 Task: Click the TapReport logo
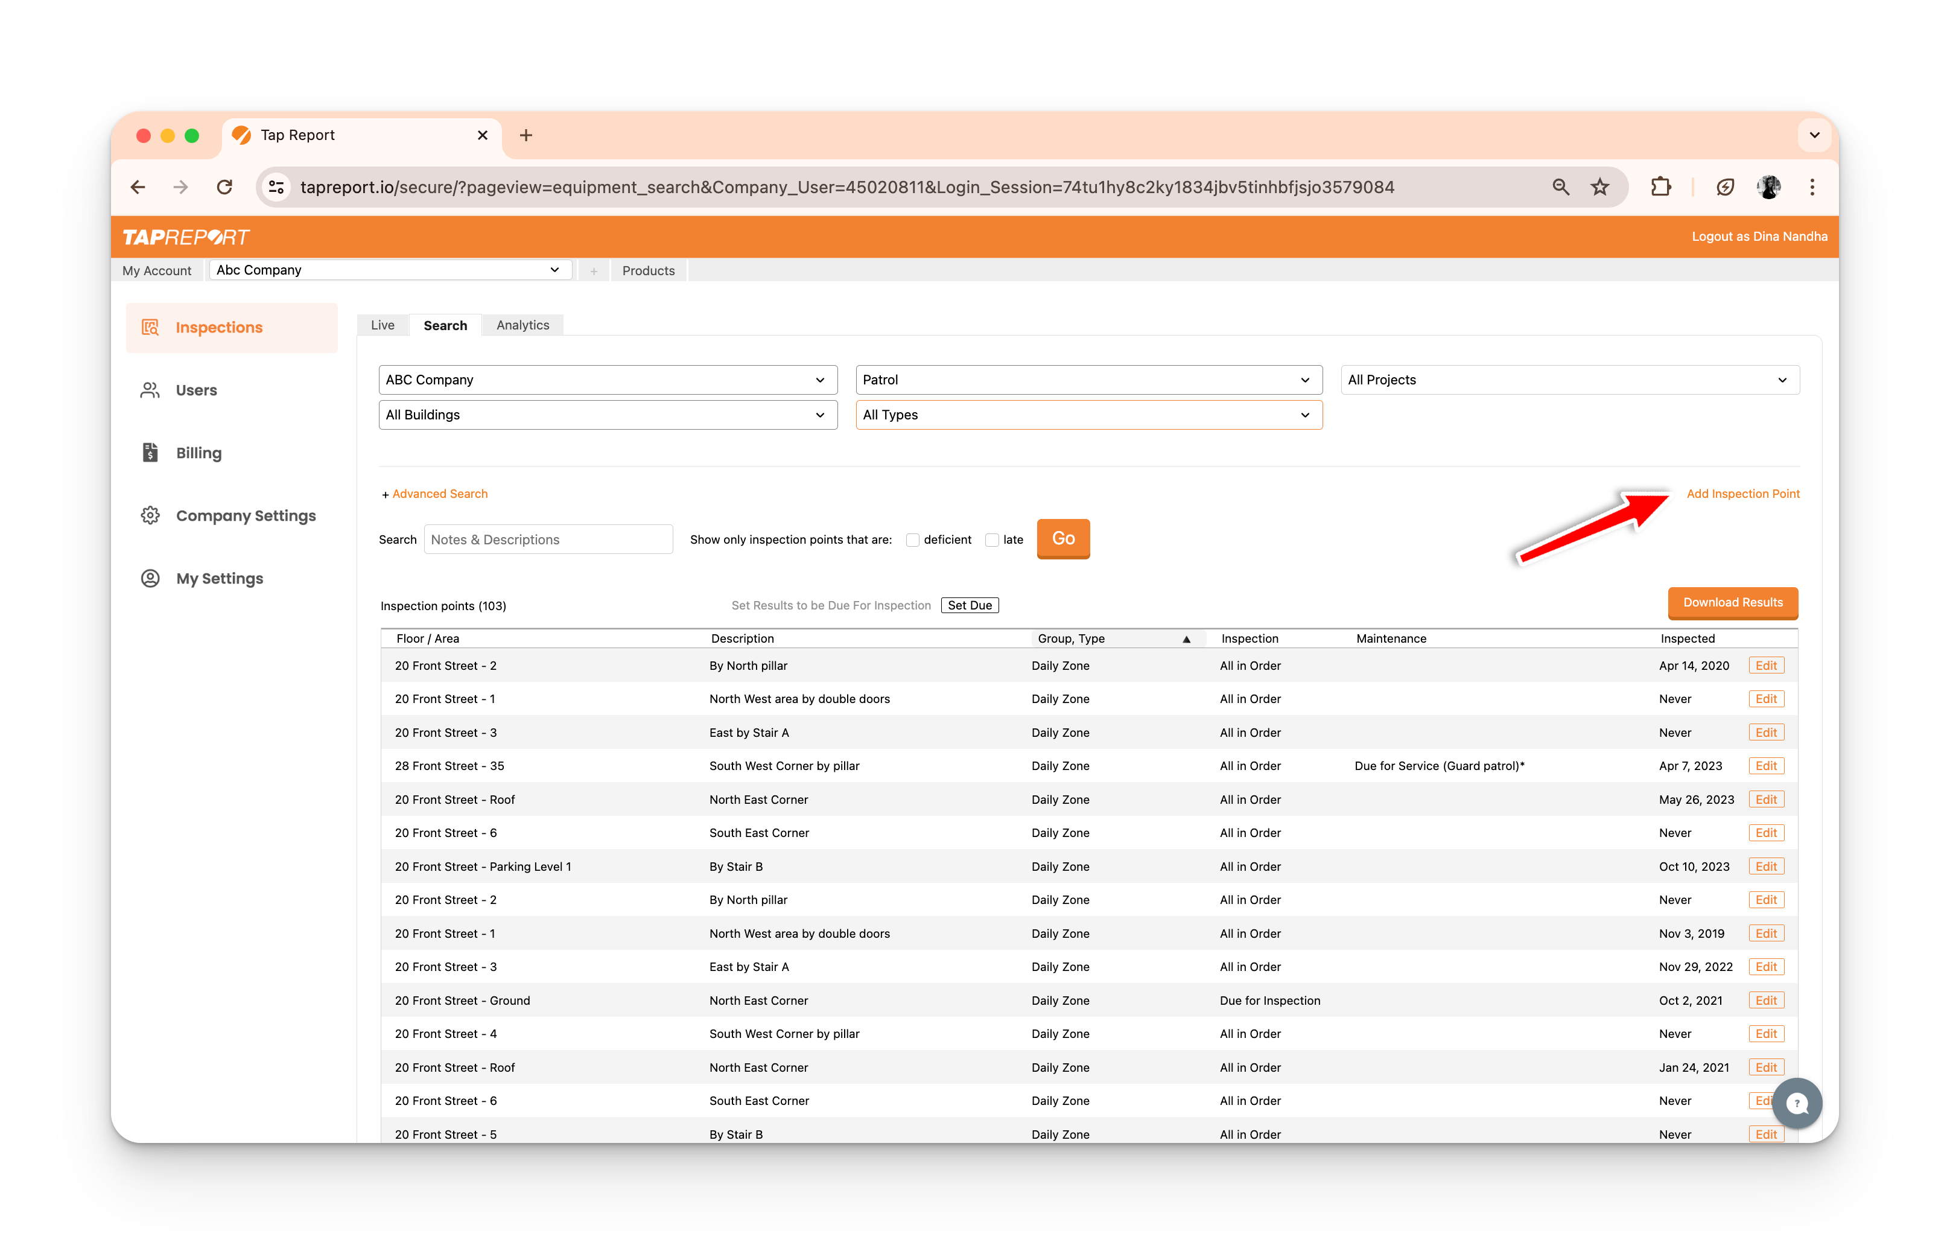click(x=186, y=237)
